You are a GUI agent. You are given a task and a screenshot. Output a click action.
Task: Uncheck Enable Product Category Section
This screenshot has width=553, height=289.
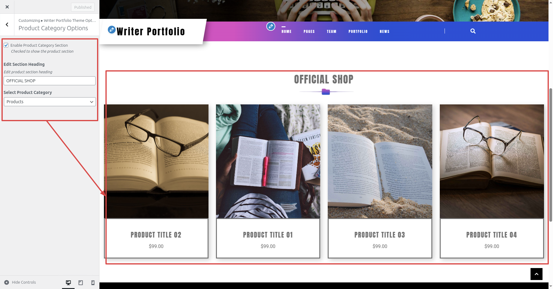click(x=6, y=45)
